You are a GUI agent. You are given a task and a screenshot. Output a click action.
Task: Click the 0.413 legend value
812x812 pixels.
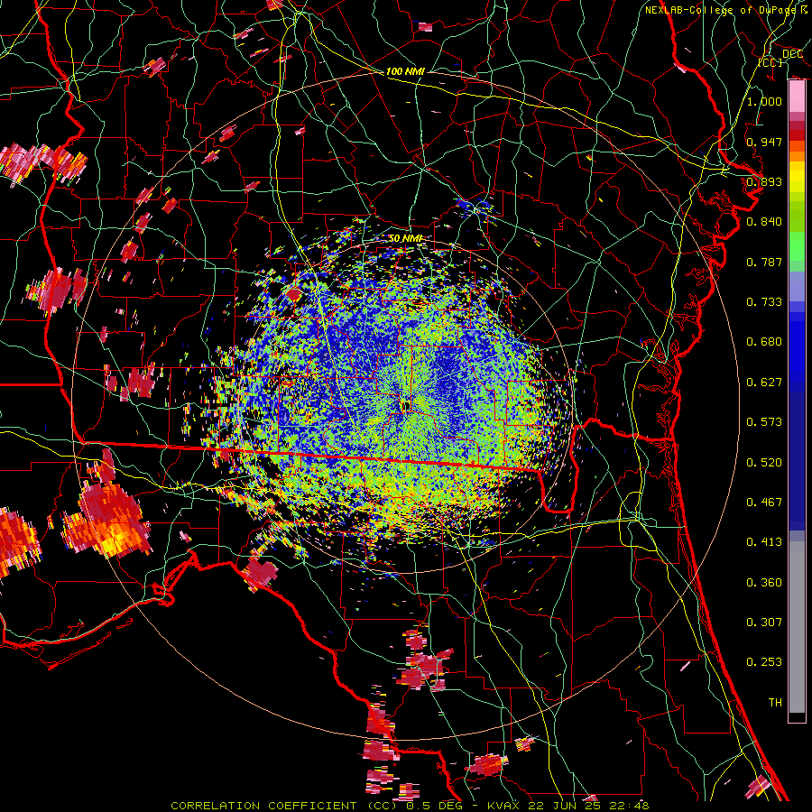[764, 542]
